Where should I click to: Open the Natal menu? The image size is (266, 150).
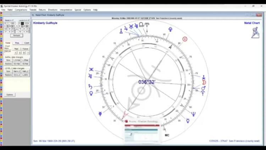point(10,10)
